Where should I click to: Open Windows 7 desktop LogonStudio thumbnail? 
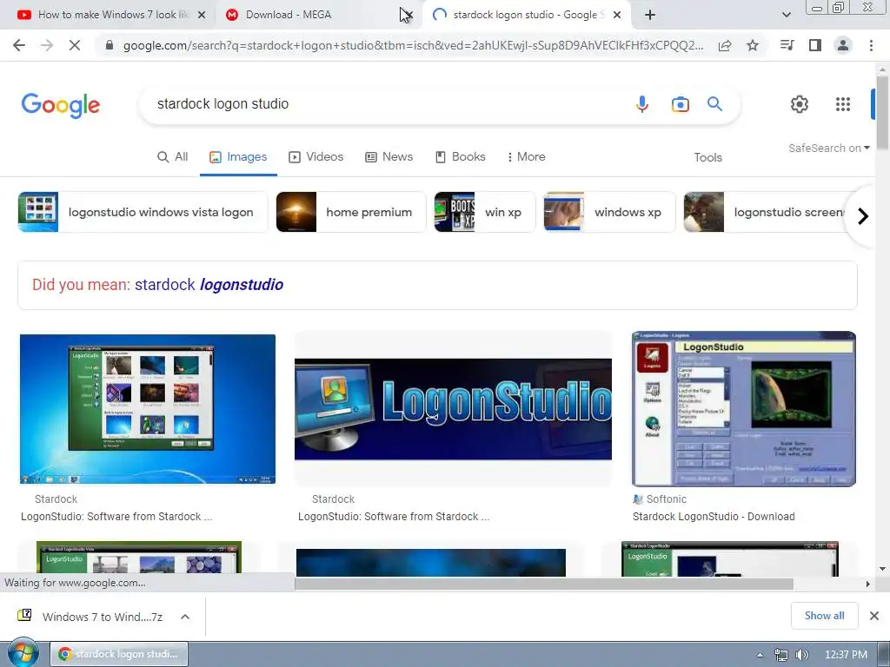tap(148, 409)
